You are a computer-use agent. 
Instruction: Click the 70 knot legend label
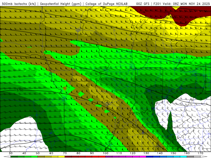pyautogui.click(x=65, y=153)
